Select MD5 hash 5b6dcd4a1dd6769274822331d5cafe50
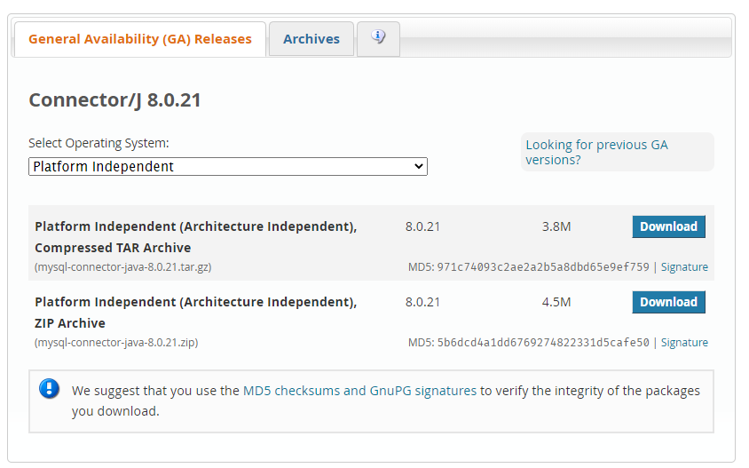The image size is (749, 468). 543,343
